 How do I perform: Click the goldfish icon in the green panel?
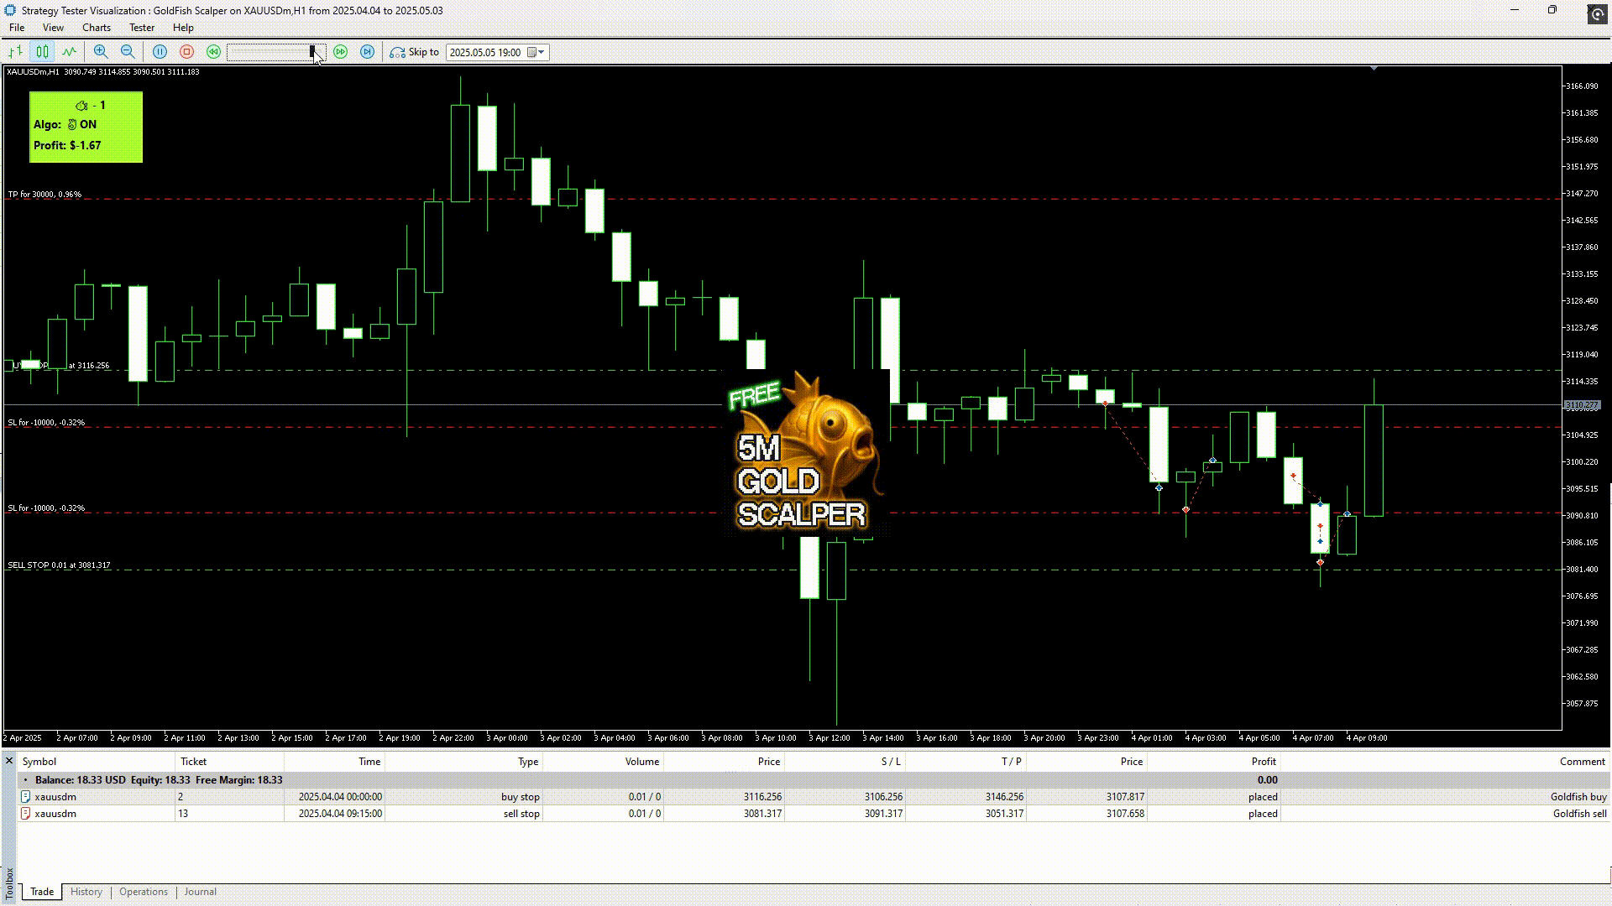[x=81, y=106]
